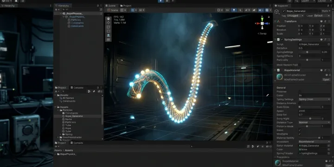Switch to bottom Console tab
Viewport: 334px width, 167px height.
[77, 143]
